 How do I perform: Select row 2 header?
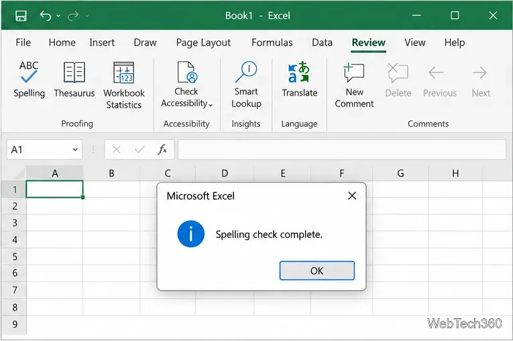pyautogui.click(x=14, y=206)
